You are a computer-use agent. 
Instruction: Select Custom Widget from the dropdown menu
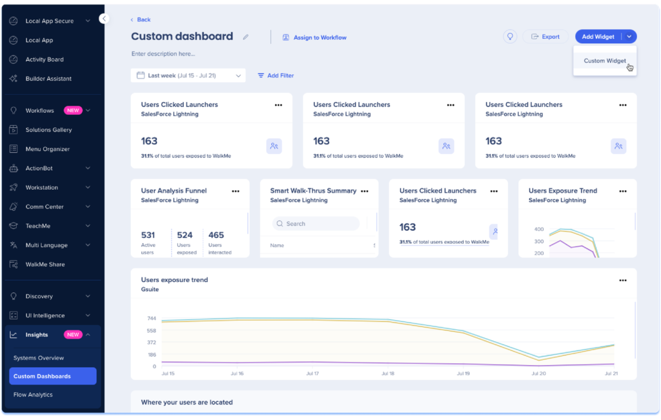click(605, 61)
